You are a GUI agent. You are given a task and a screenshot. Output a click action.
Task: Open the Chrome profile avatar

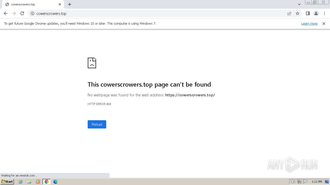tap(316, 13)
